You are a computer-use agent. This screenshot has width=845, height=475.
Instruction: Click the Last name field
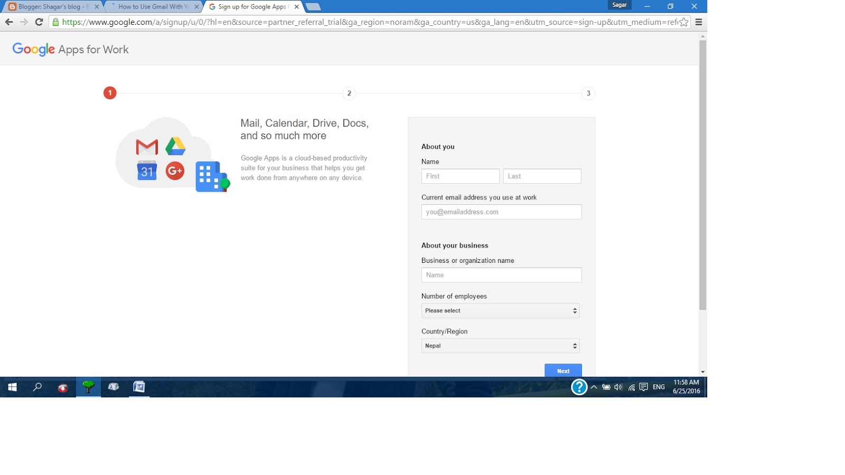(x=542, y=176)
